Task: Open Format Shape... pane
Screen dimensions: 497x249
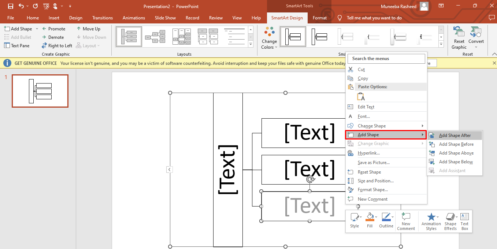Action: pyautogui.click(x=386, y=189)
